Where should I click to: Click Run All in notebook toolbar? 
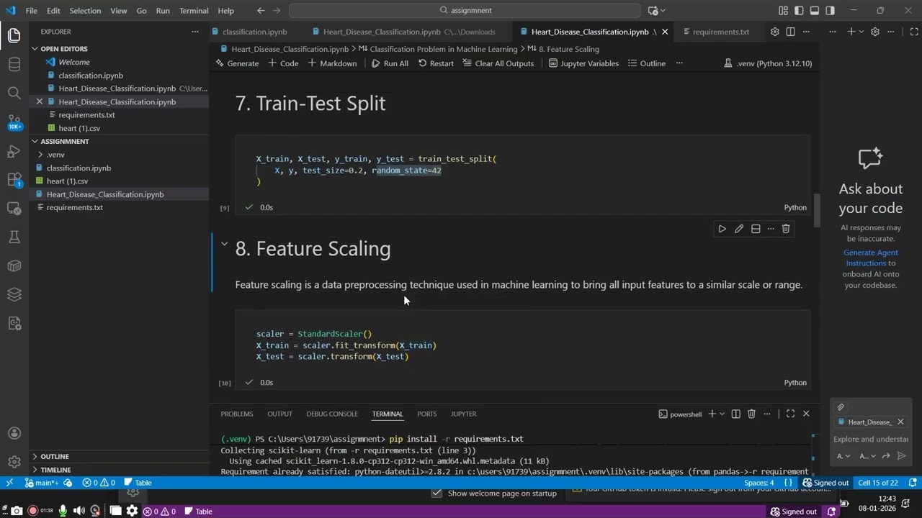390,63
